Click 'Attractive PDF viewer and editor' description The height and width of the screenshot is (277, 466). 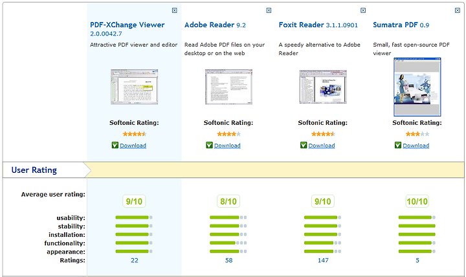pyautogui.click(x=134, y=45)
